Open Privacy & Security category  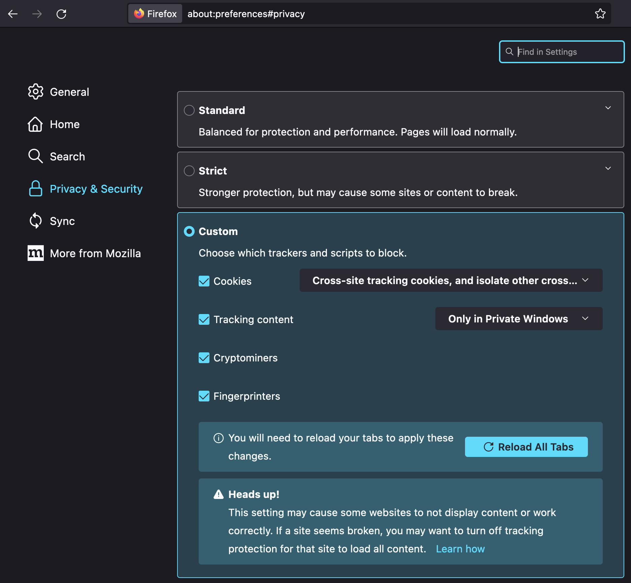tap(86, 189)
